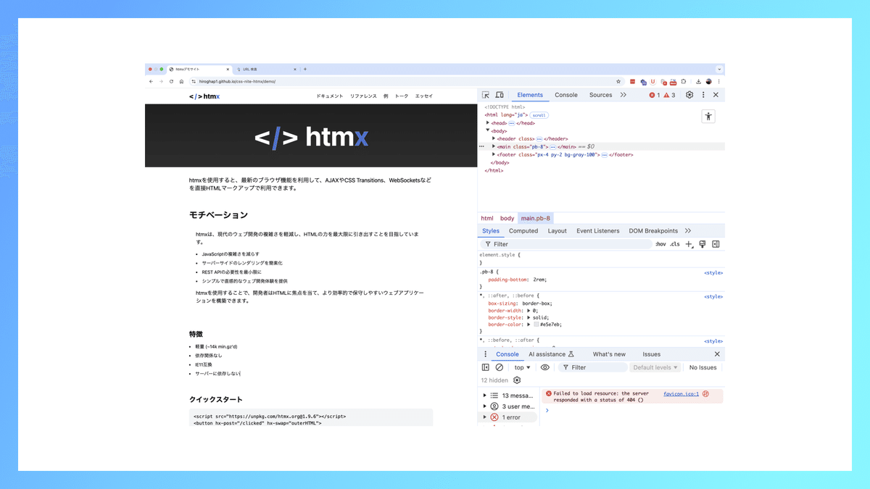This screenshot has height=489, width=870.
Task: Click the #e5e7eb color swatch
Action: tap(536, 325)
